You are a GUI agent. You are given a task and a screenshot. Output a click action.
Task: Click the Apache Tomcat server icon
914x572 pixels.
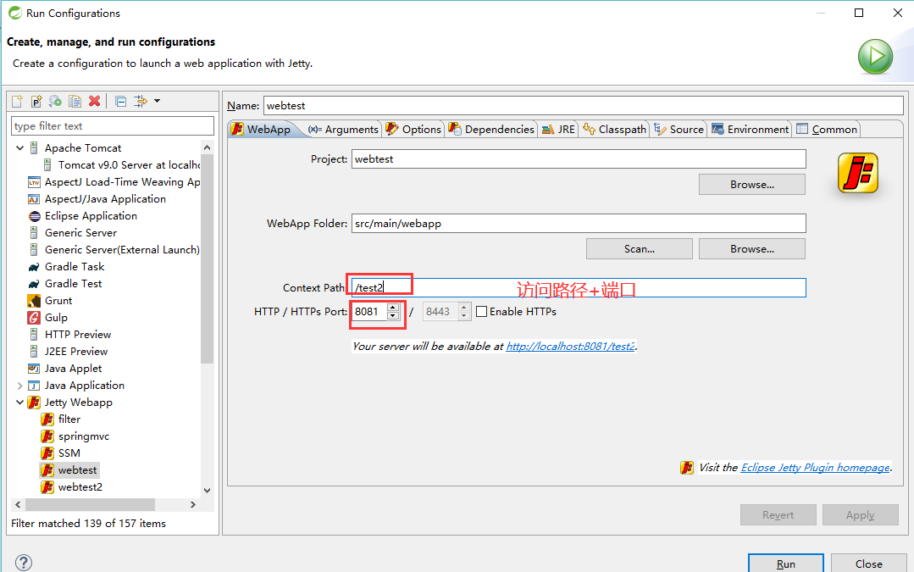tap(34, 148)
